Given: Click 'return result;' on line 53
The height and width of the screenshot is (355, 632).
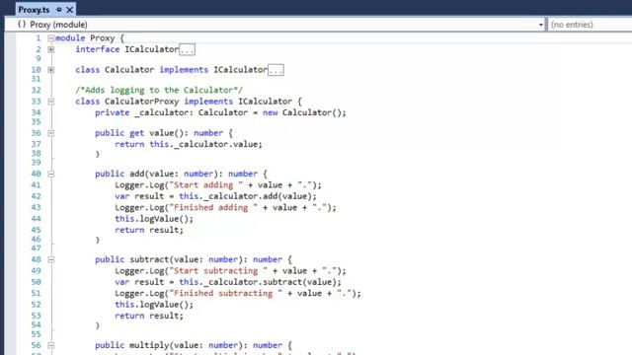Looking at the screenshot, I should point(149,316).
